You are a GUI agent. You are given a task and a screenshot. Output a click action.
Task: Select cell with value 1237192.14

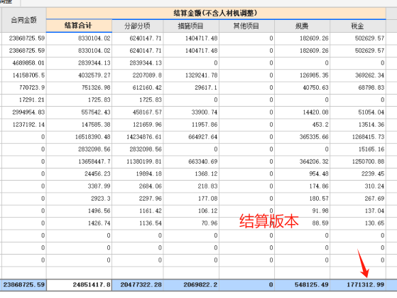tap(24, 124)
